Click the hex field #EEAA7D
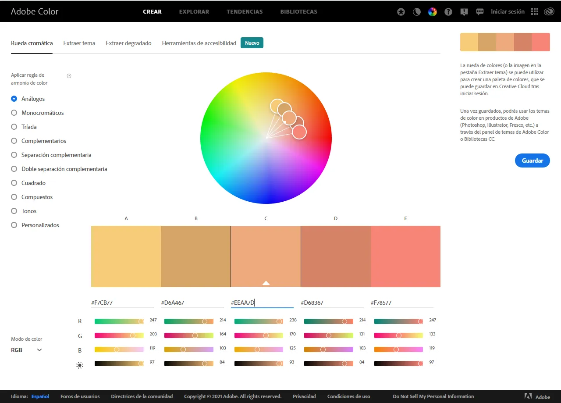The height and width of the screenshot is (403, 561). [262, 303]
